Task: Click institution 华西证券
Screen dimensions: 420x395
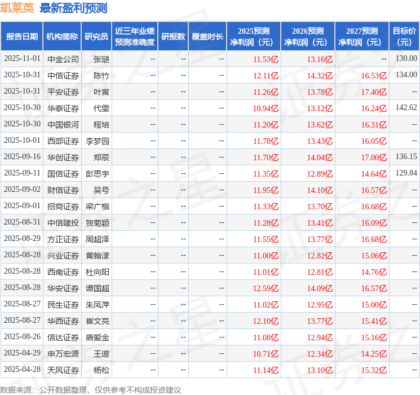Action: coord(63,321)
